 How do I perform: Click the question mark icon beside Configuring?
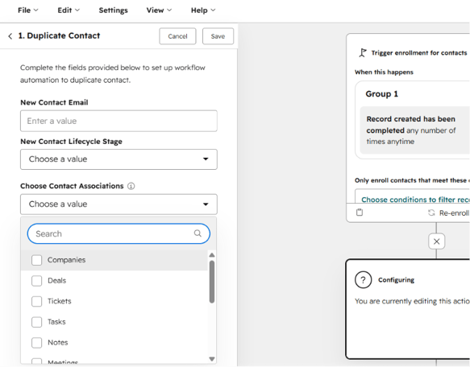click(363, 280)
